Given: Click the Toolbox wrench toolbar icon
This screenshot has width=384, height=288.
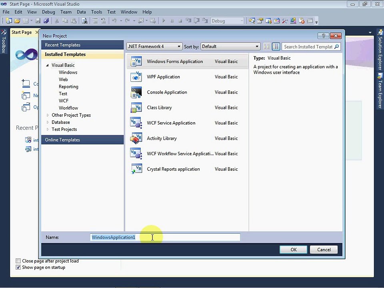Looking at the screenshot, I should click(284, 21).
